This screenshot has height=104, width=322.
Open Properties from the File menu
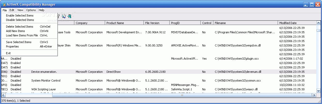pos(29,46)
